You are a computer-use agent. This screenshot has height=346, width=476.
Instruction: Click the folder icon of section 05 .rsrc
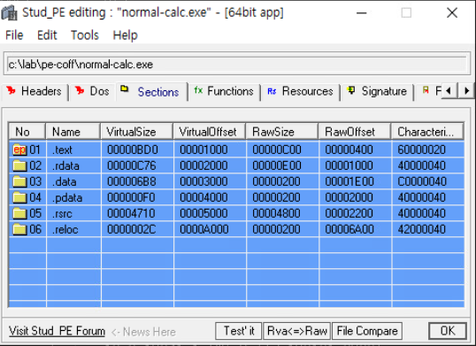click(20, 213)
